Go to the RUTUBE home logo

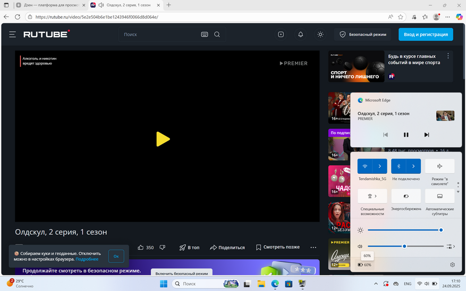[47, 34]
